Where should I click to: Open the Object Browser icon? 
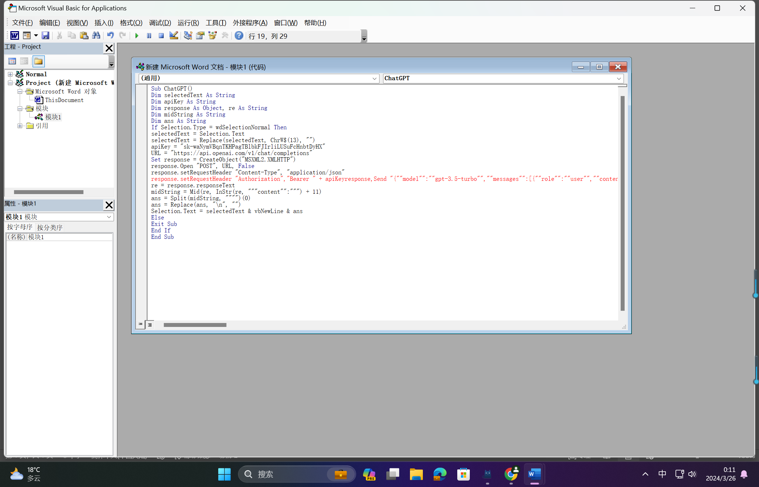(x=213, y=35)
